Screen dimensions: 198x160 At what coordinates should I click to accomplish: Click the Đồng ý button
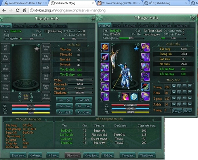click(x=177, y=111)
